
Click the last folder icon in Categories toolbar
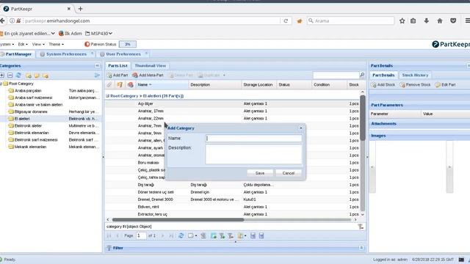[x=46, y=76]
